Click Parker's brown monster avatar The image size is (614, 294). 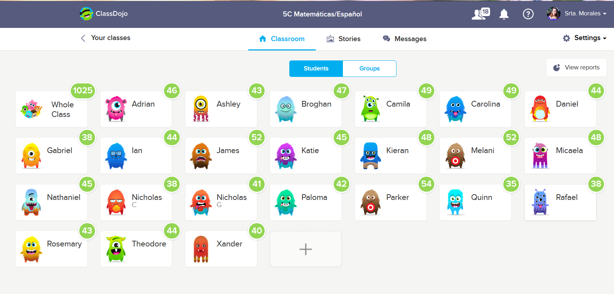coord(371,202)
